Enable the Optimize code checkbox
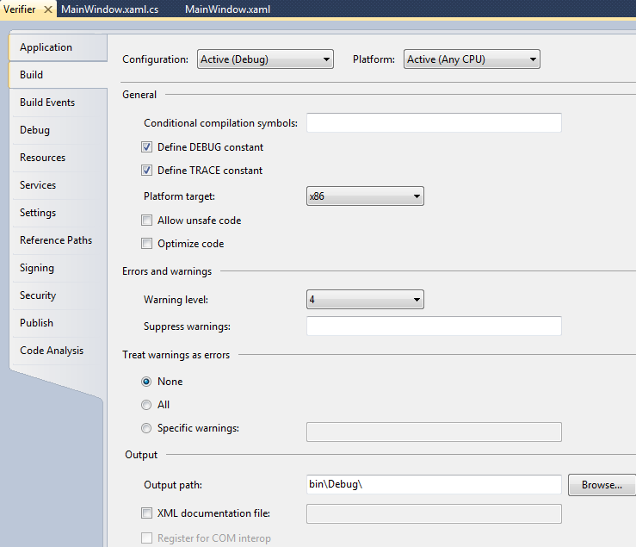Screen dimensions: 636x547 click(x=147, y=244)
